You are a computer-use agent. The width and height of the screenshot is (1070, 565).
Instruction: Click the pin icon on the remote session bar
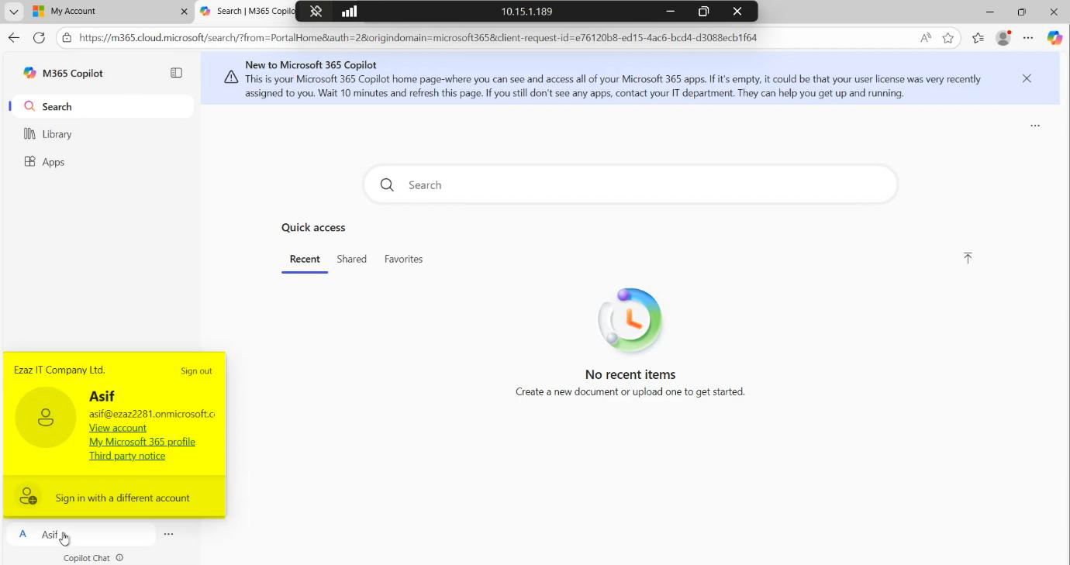coord(316,12)
